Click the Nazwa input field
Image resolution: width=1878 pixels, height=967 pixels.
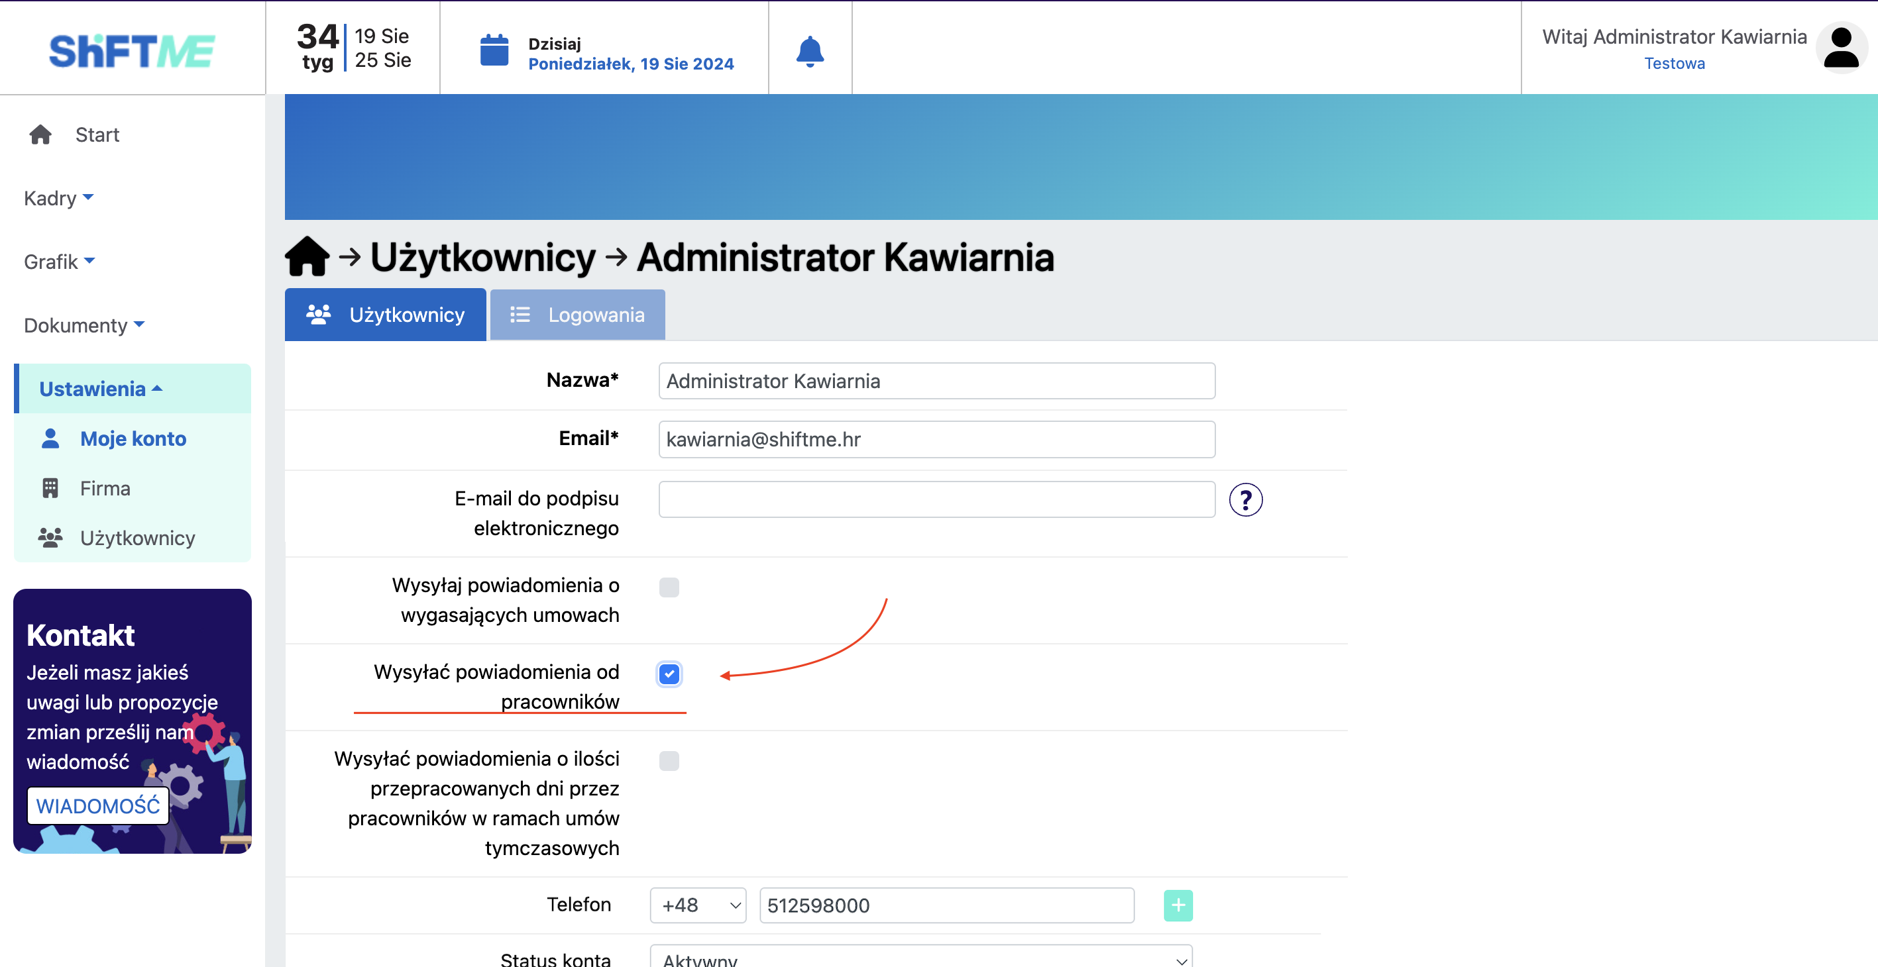[936, 381]
